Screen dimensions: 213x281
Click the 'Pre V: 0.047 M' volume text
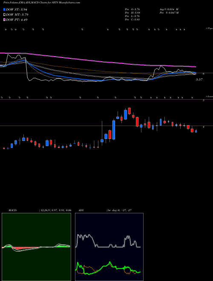pyautogui.click(x=169, y=13)
